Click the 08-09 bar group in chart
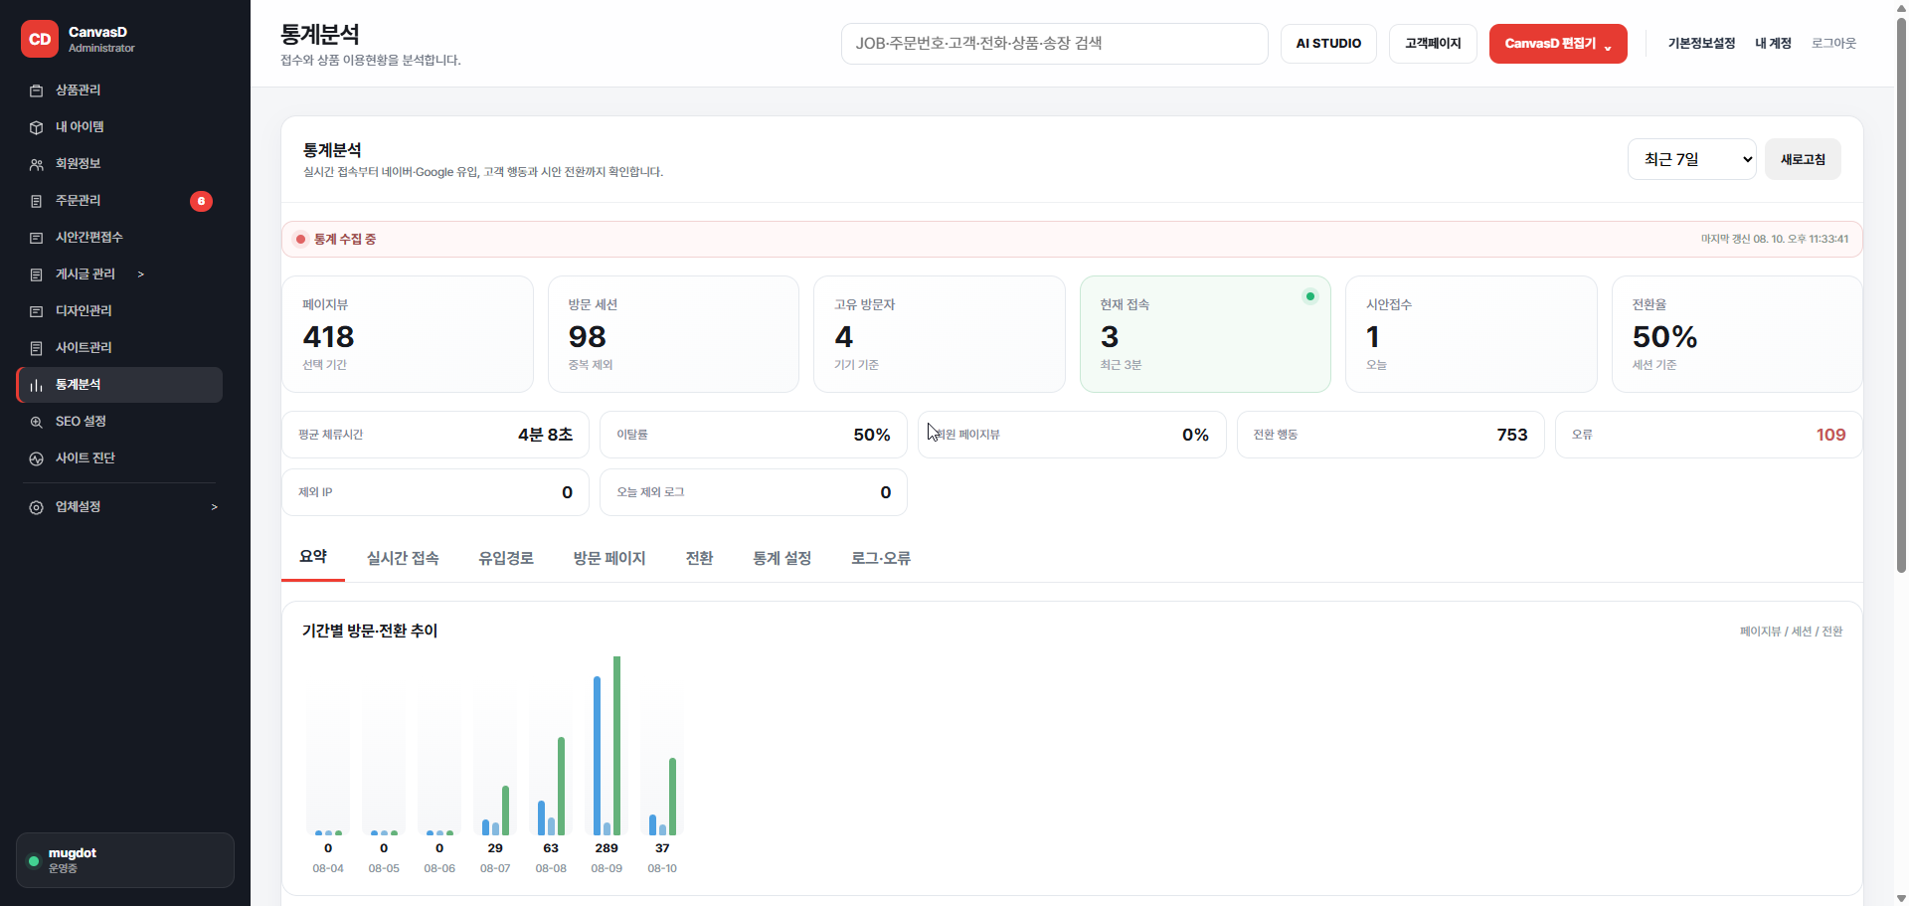Viewport: 1909px width, 906px height. [x=607, y=746]
